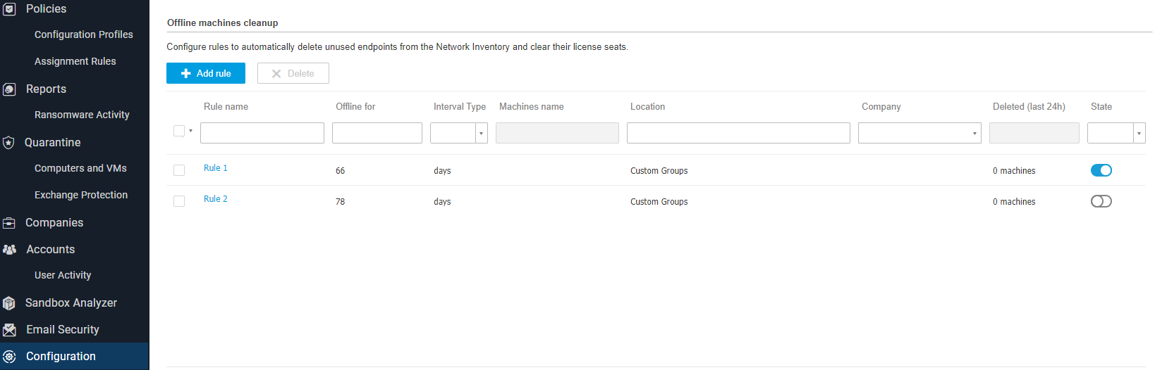Open the Rule 2 link
The image size is (1155, 370).
click(x=216, y=199)
